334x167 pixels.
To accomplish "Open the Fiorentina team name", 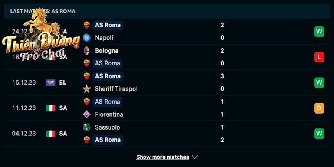I will [x=109, y=114].
